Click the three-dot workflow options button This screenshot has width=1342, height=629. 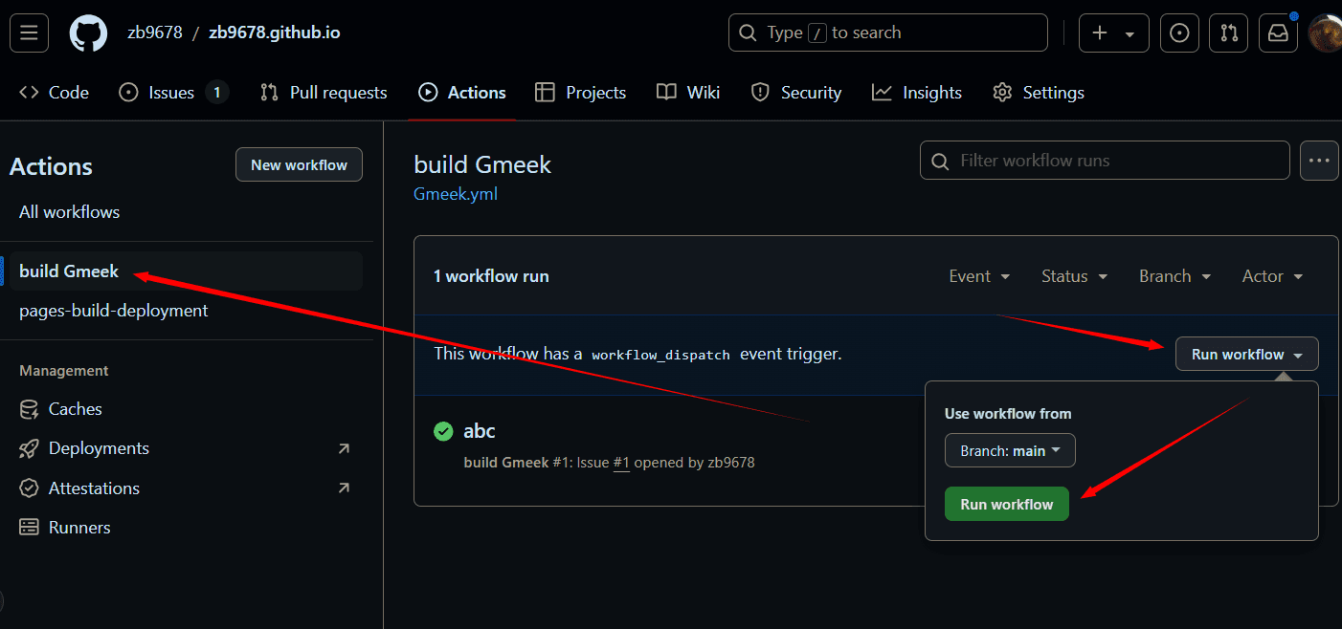[1319, 161]
